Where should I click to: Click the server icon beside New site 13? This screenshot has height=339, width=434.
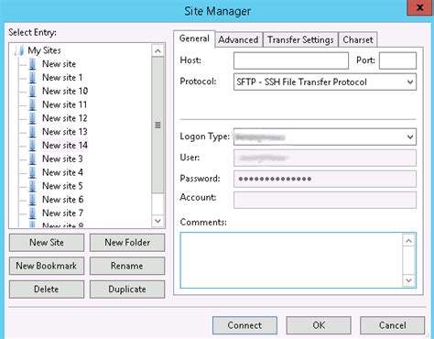[x=32, y=132]
